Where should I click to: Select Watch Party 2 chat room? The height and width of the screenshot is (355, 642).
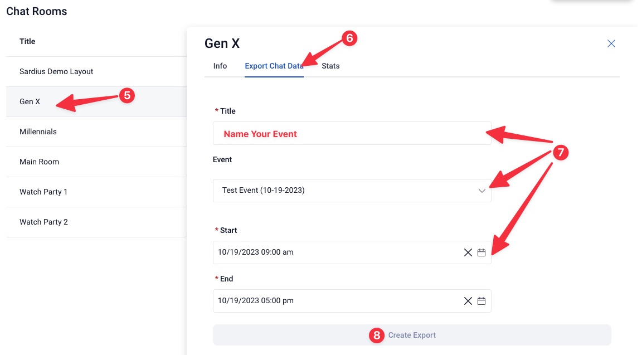point(96,222)
